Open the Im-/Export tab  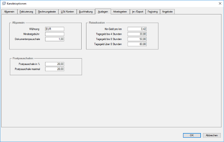(138, 12)
